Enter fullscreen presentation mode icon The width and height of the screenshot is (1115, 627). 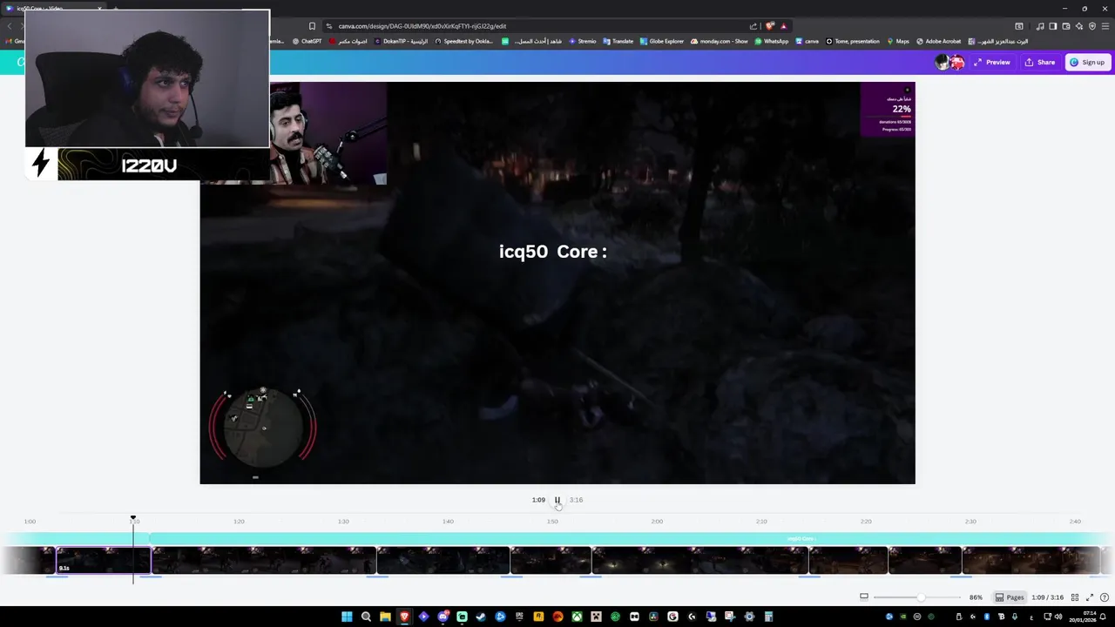pyautogui.click(x=1090, y=597)
